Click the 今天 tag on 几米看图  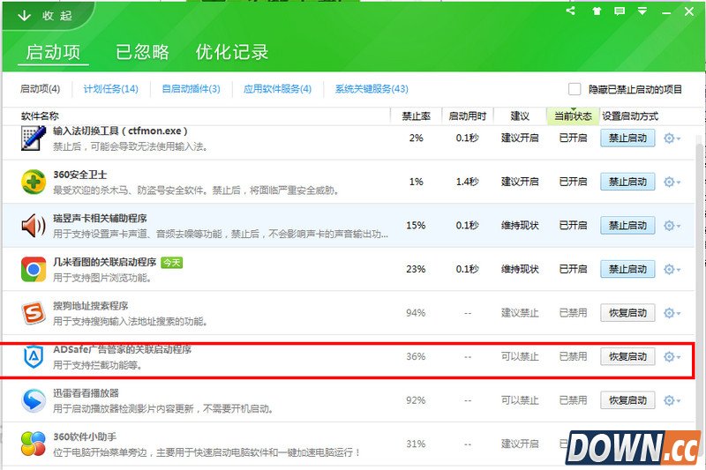[171, 262]
